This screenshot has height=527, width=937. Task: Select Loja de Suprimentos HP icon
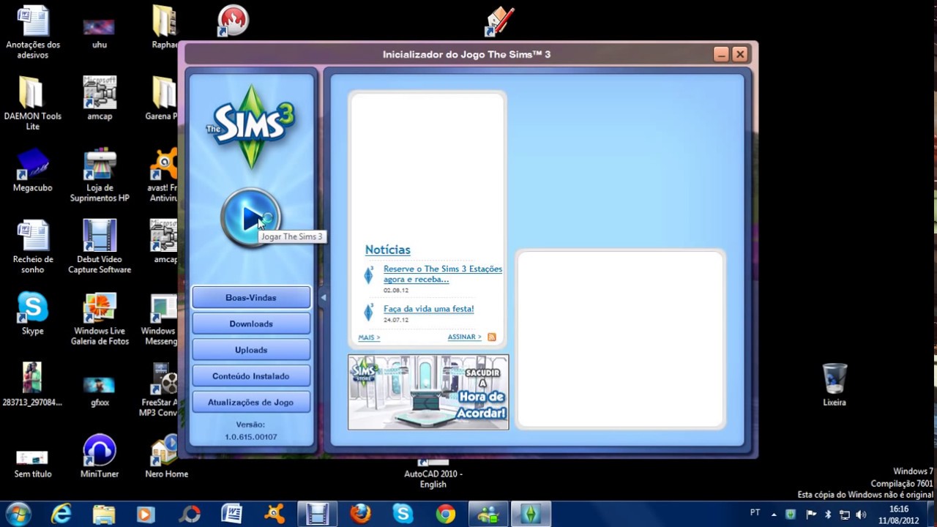click(100, 176)
